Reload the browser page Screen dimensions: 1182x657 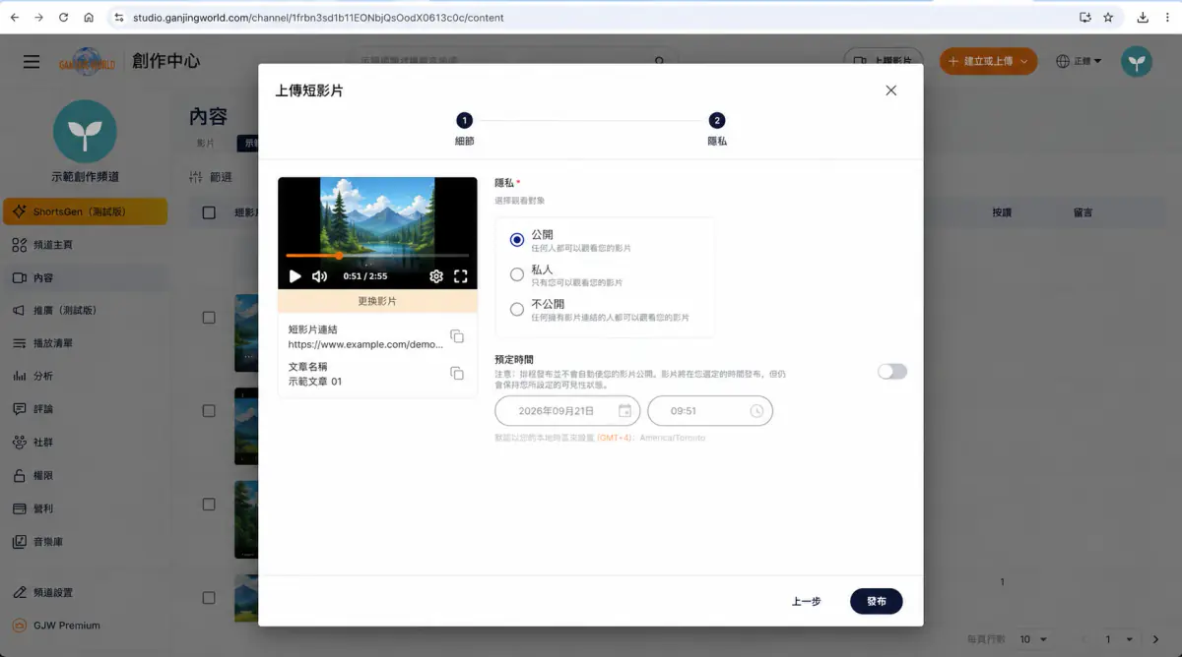click(64, 17)
